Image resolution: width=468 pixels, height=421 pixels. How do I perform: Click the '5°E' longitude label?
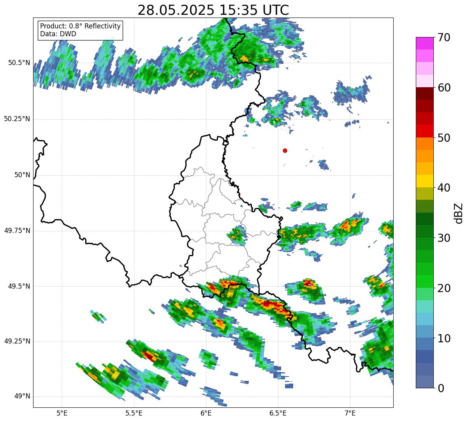tap(62, 413)
